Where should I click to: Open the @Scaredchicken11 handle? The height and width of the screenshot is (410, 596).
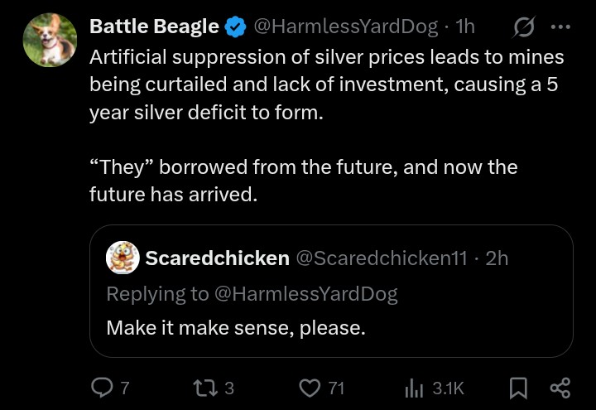[x=382, y=258]
